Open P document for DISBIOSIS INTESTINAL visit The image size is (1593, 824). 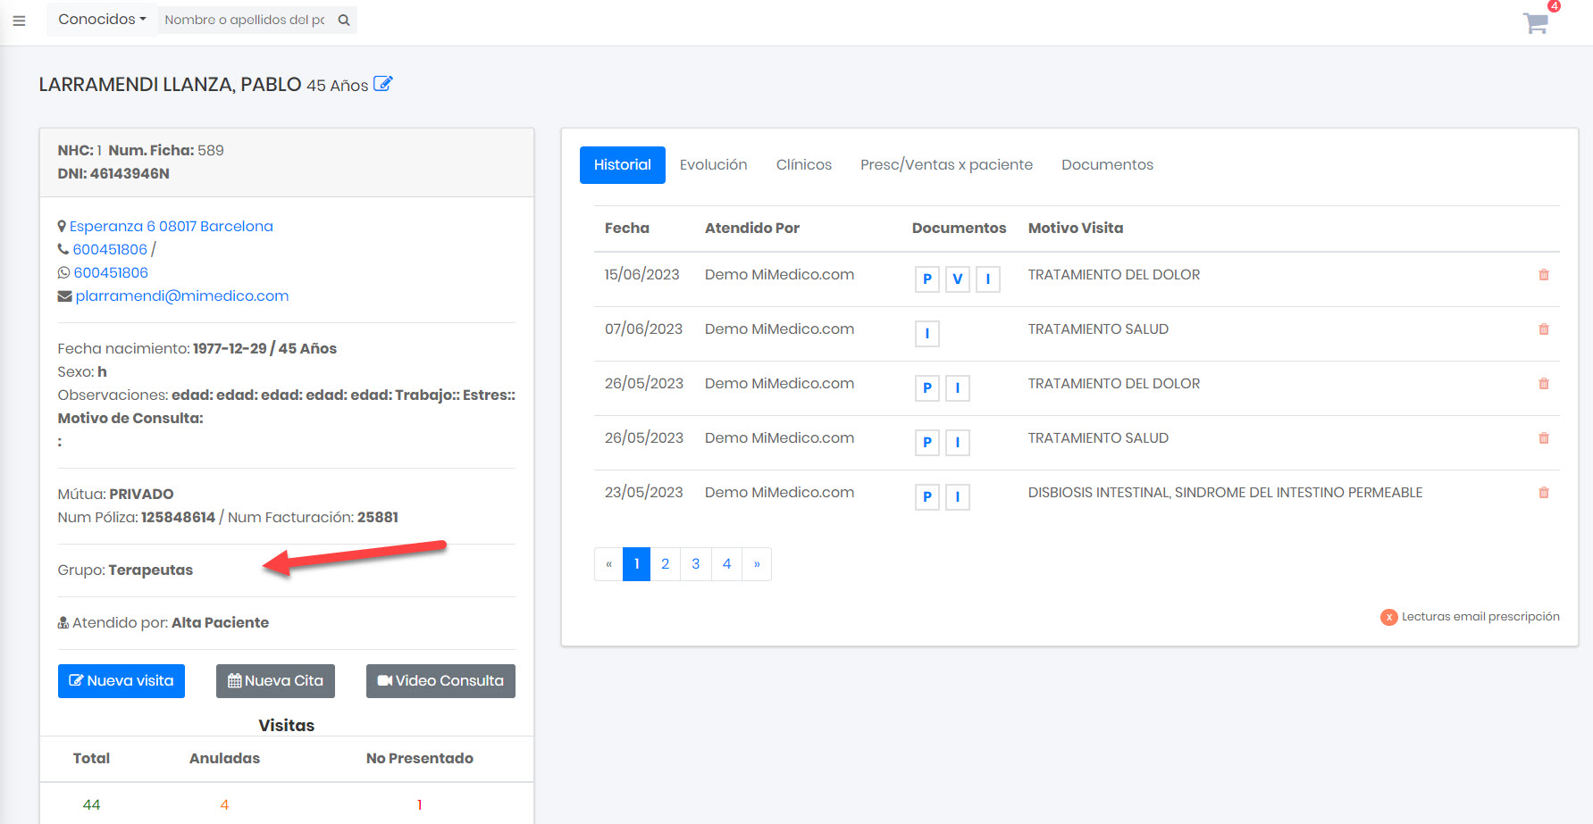pyautogui.click(x=926, y=497)
